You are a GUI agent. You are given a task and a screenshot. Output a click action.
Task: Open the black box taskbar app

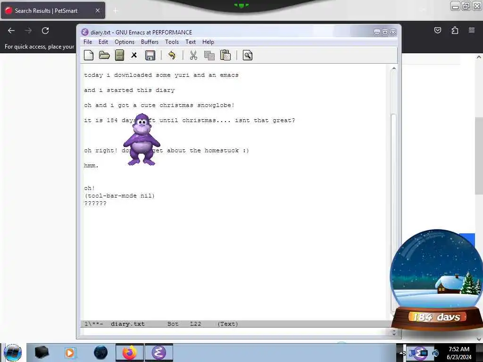[42, 353]
